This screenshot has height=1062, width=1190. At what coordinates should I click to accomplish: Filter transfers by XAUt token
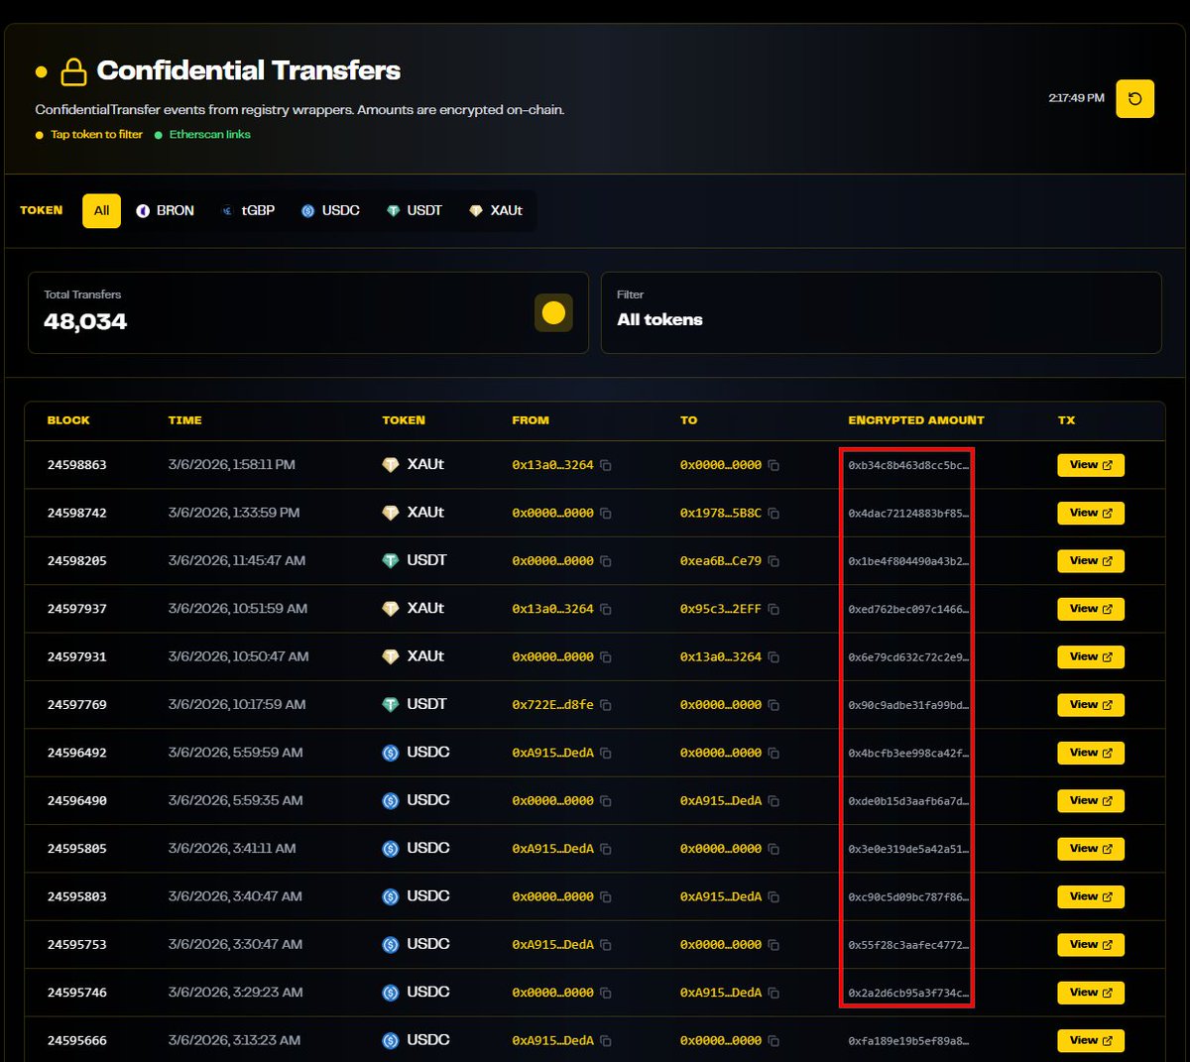496,211
